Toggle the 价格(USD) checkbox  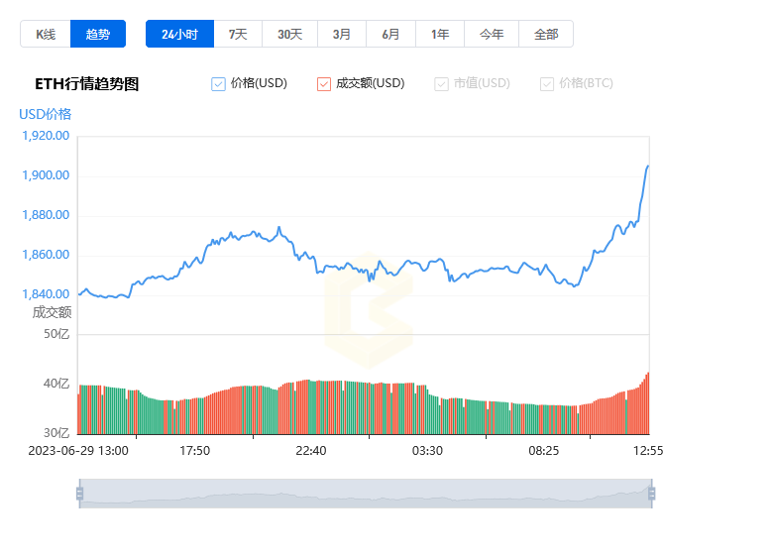click(x=218, y=84)
